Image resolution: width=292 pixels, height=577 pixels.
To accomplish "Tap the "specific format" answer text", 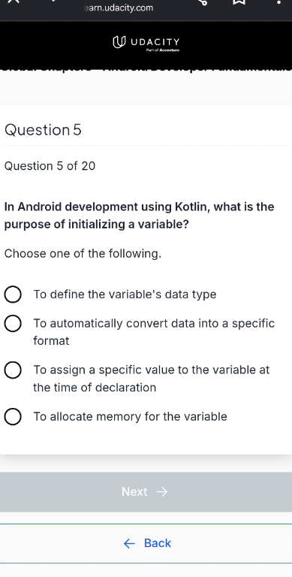I will (154, 332).
